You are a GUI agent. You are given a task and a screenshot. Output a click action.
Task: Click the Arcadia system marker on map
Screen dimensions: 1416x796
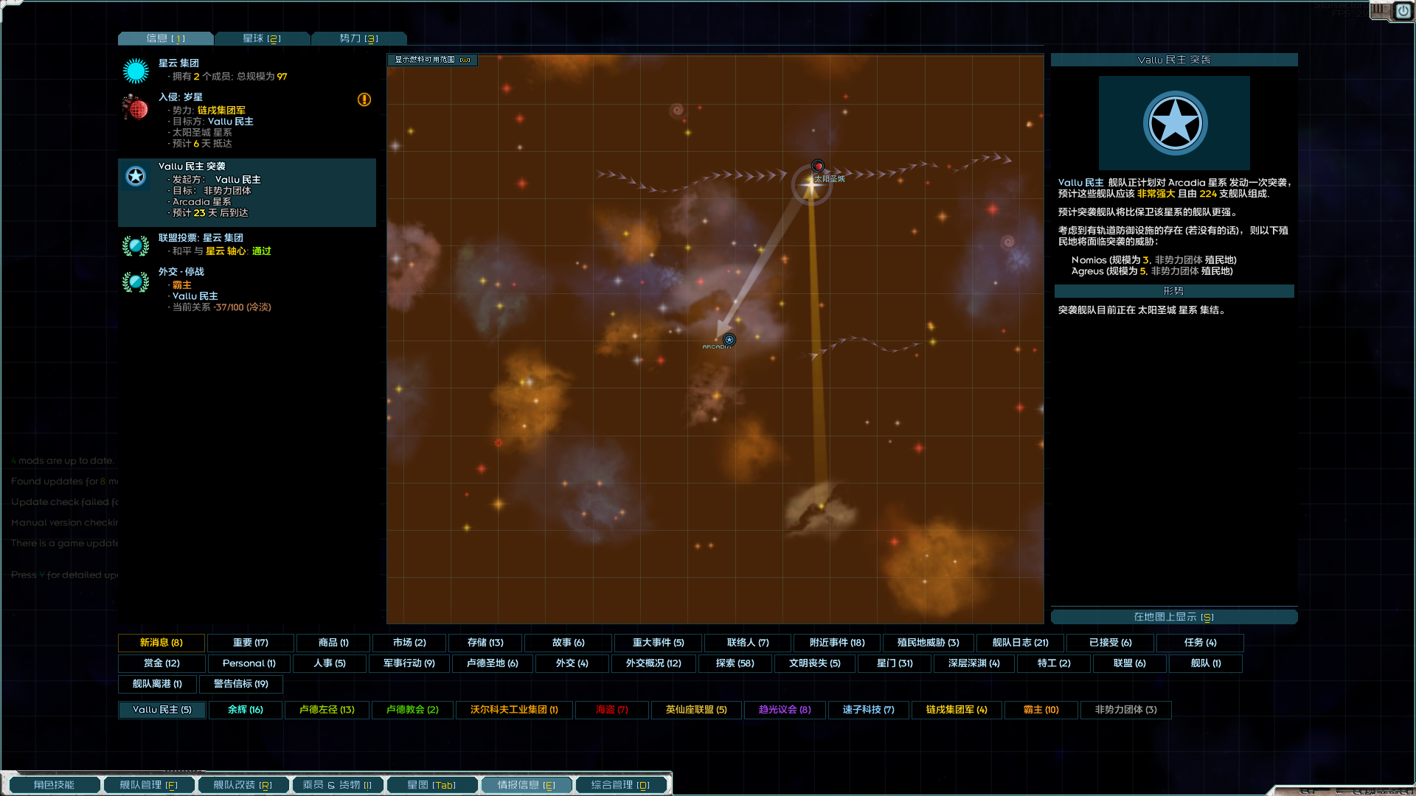729,340
